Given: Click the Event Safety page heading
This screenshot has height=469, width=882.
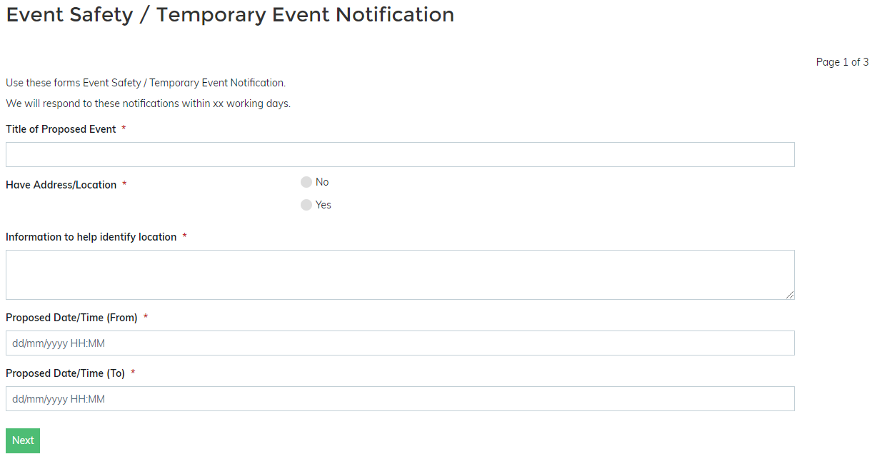Looking at the screenshot, I should [x=230, y=14].
